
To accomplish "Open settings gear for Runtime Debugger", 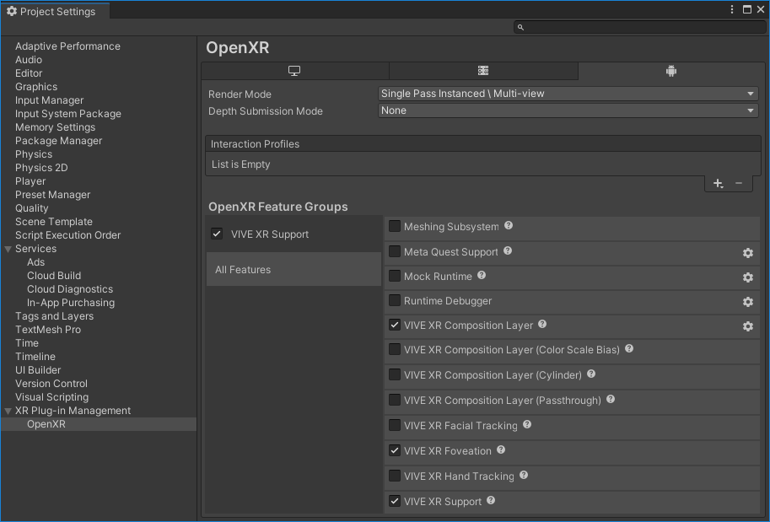I will tap(747, 302).
